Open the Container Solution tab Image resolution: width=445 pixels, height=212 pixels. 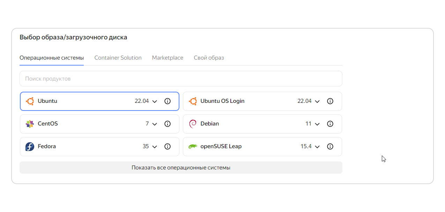pyautogui.click(x=118, y=58)
